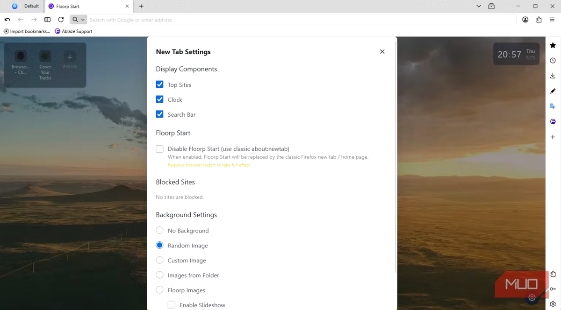The height and width of the screenshot is (310, 561).
Task: Open the Notes pencil sidebar panel
Action: tap(553, 91)
